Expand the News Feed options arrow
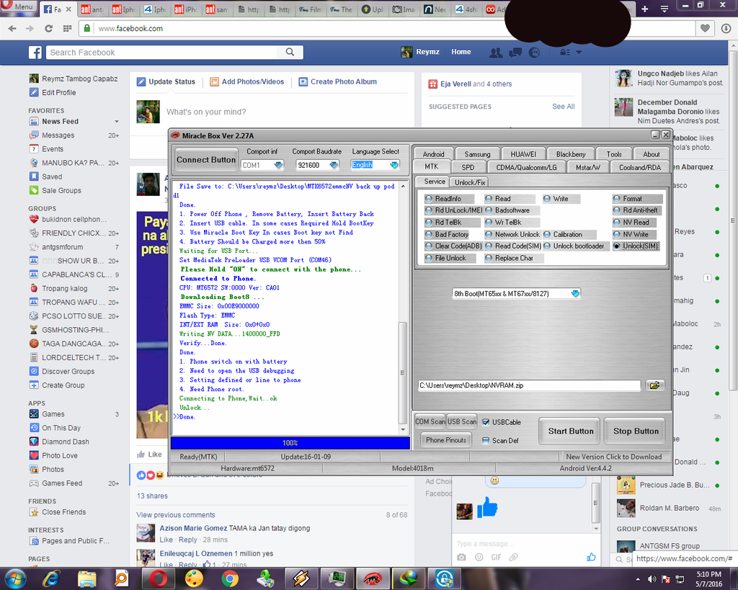Screen dimensions: 738x590 pyautogui.click(x=116, y=122)
